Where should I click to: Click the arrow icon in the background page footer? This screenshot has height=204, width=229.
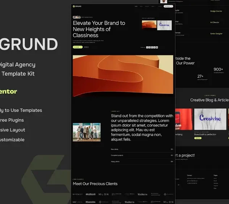click(179, 185)
